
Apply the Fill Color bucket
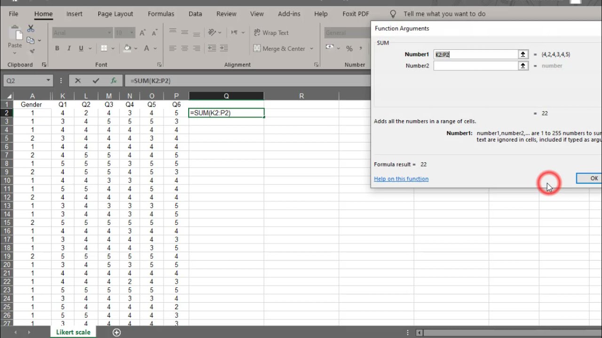[127, 48]
